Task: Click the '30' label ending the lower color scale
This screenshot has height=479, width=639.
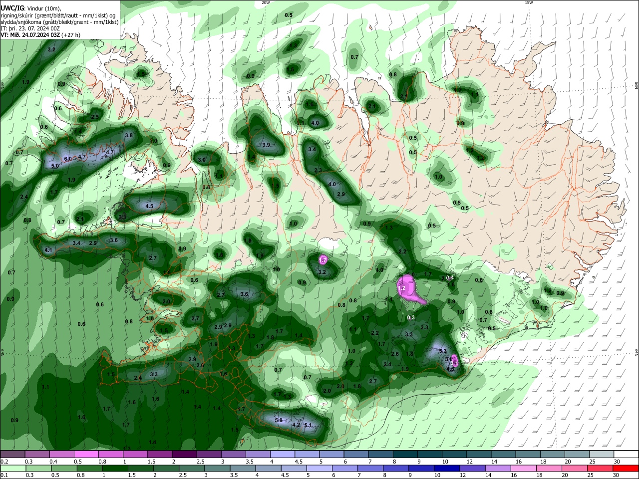Action: click(616, 475)
